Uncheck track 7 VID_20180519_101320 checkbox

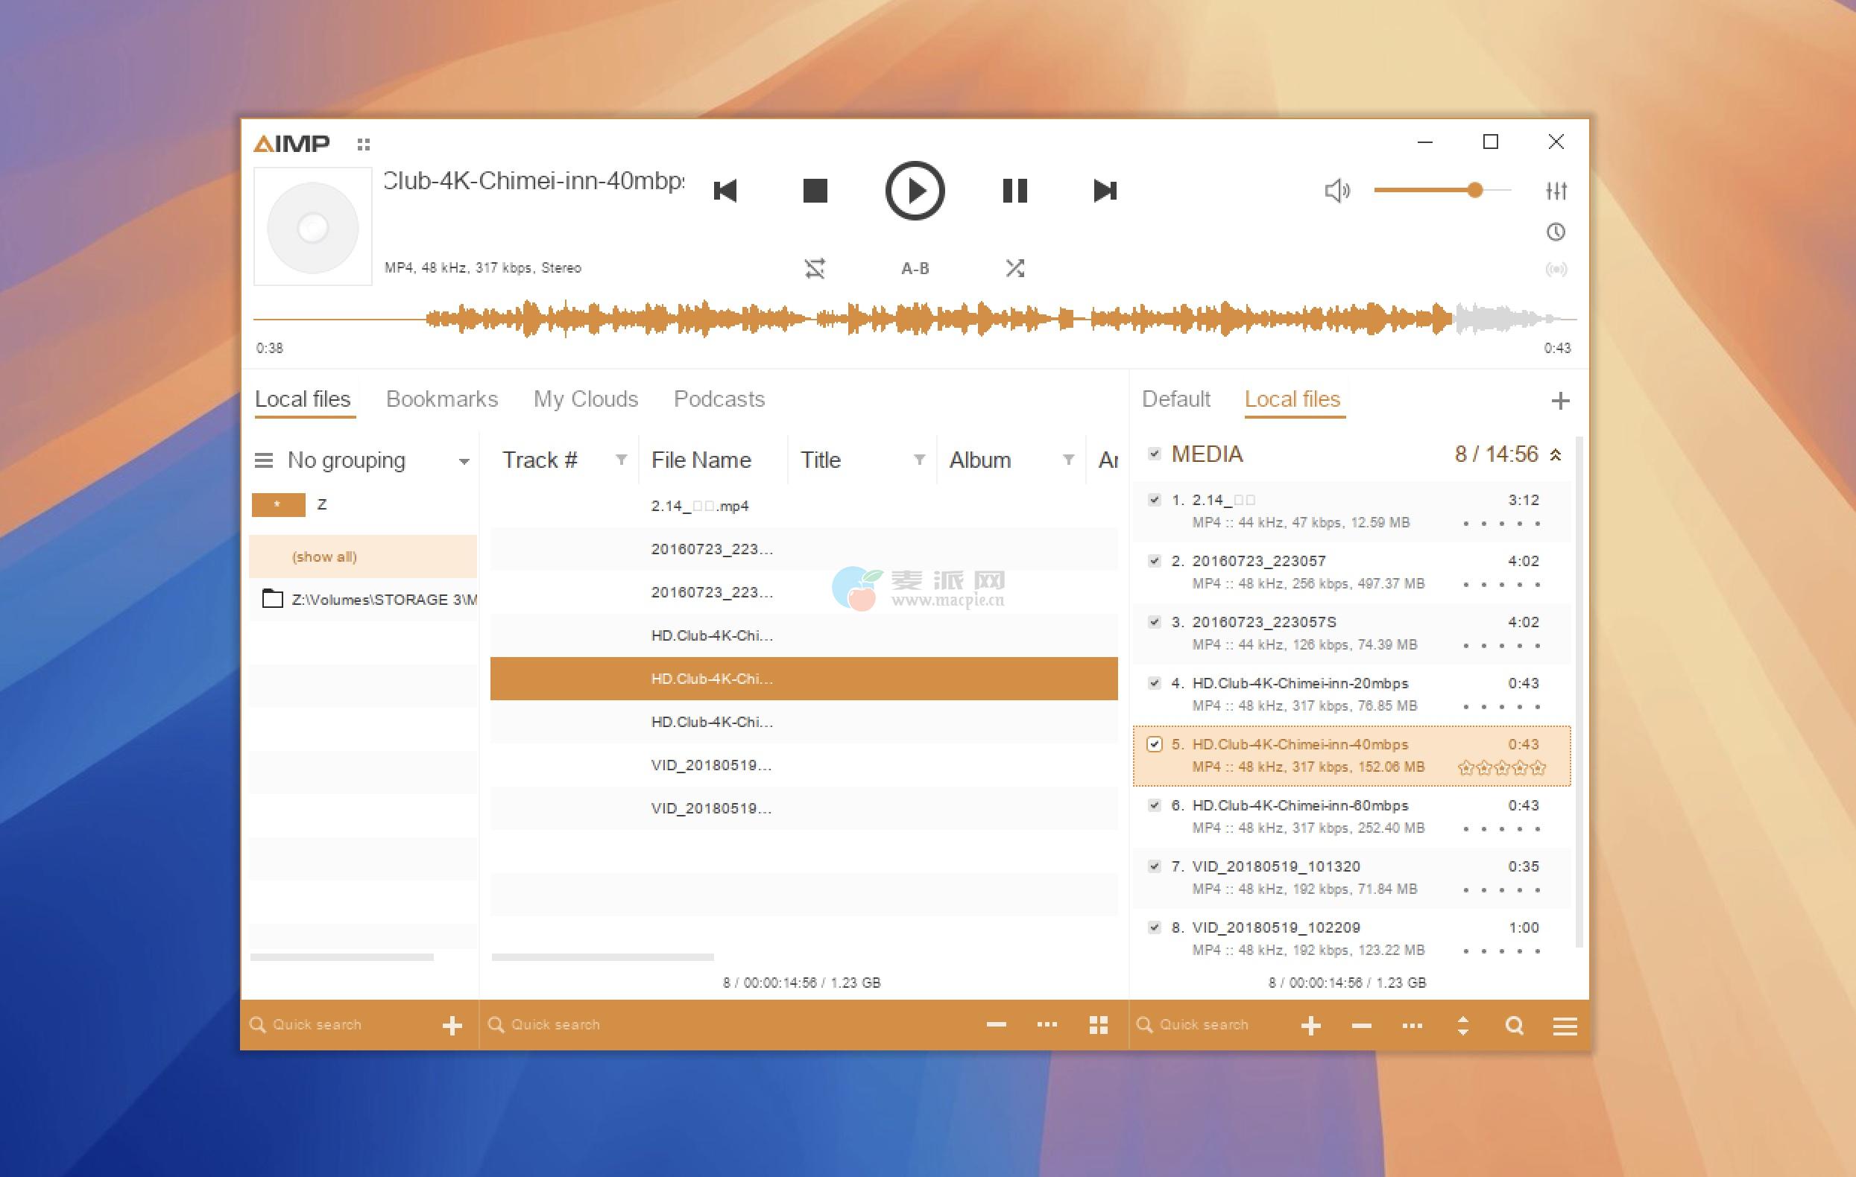[1154, 866]
